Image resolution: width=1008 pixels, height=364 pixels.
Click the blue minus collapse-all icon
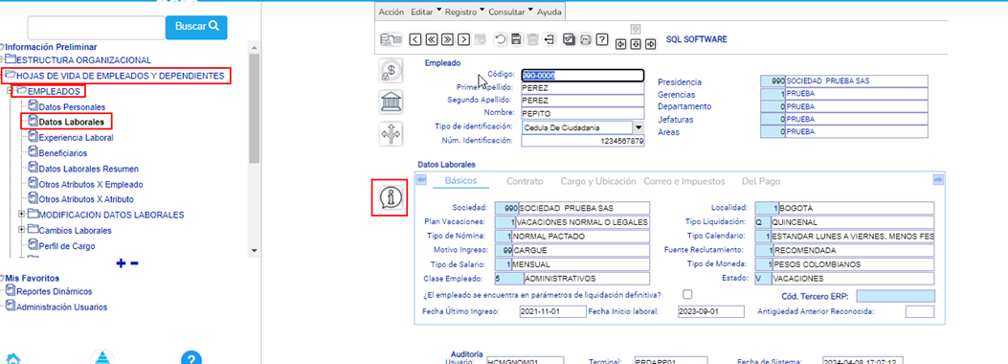pyautogui.click(x=134, y=263)
